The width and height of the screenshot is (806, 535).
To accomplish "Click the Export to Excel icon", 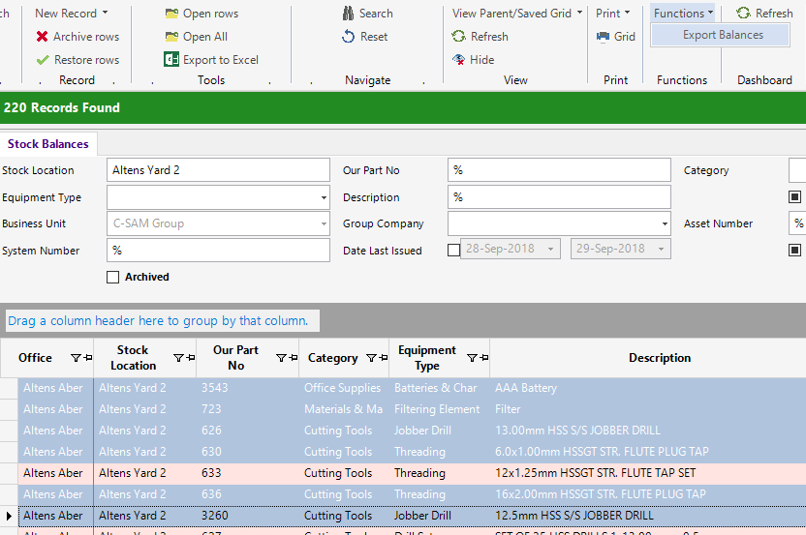I will pos(171,60).
